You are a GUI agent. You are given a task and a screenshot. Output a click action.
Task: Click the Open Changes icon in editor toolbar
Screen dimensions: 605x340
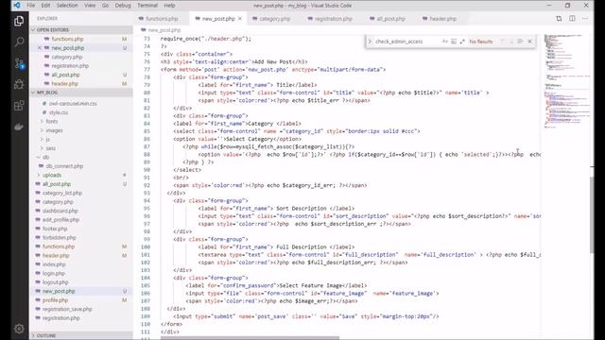coord(559,19)
